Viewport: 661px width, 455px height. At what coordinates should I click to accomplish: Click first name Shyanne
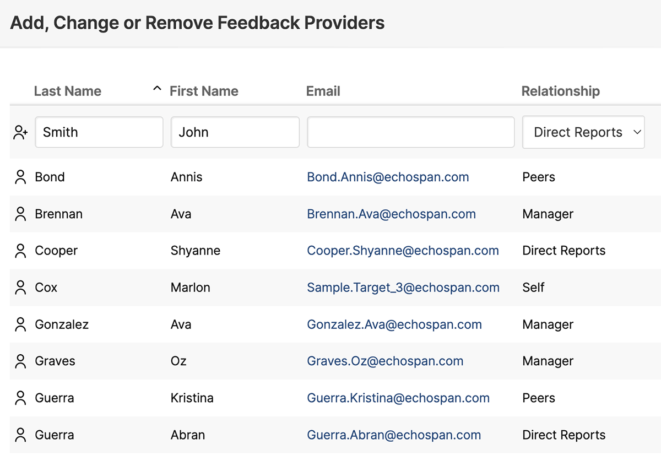coord(196,251)
